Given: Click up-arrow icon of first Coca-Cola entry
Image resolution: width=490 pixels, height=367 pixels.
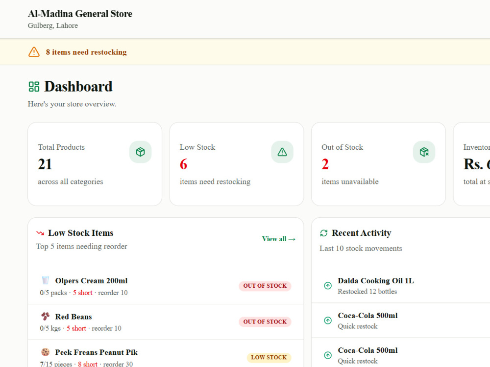Looking at the screenshot, I should (328, 321).
